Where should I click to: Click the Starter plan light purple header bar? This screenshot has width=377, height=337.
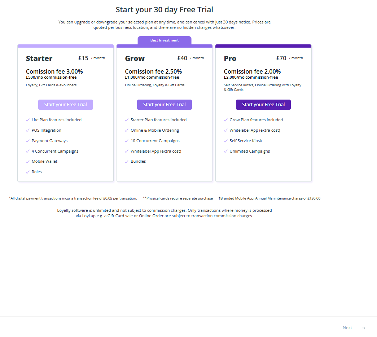point(65,46)
